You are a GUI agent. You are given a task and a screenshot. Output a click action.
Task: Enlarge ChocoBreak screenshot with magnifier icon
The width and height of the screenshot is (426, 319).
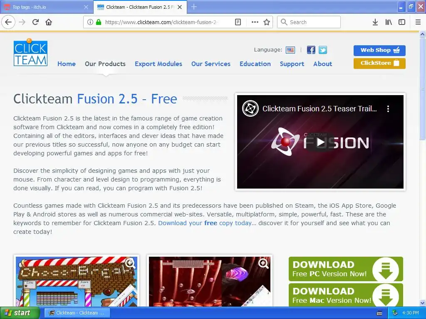tap(130, 263)
